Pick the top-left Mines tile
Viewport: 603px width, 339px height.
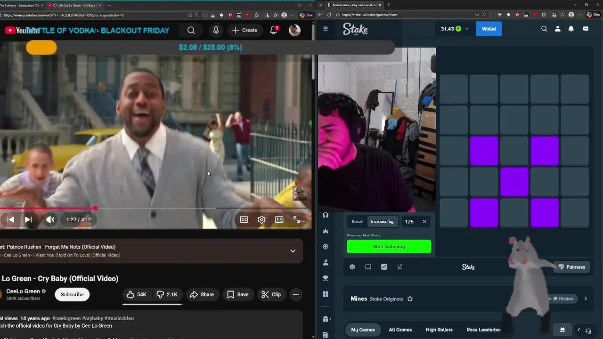click(x=454, y=89)
